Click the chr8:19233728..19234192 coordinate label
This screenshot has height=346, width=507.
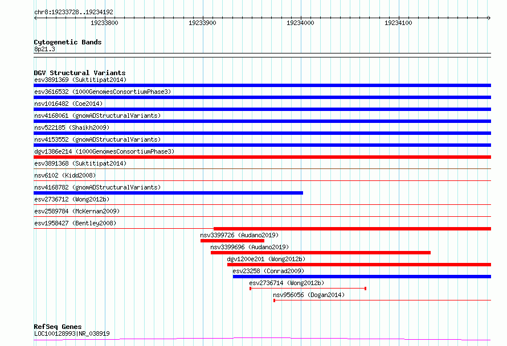(x=73, y=12)
